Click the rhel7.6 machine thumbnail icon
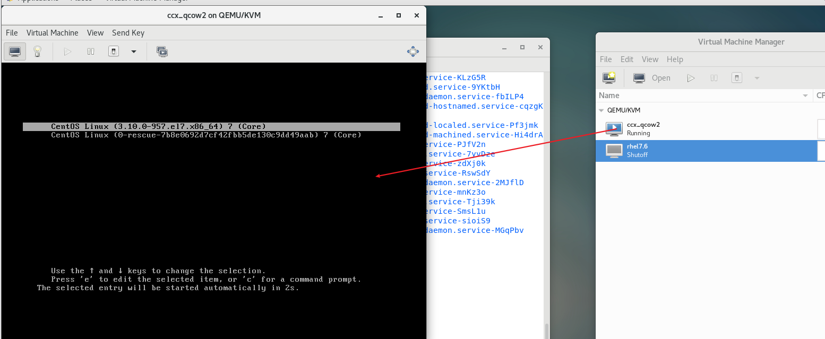Image resolution: width=825 pixels, height=339 pixels. [x=614, y=151]
